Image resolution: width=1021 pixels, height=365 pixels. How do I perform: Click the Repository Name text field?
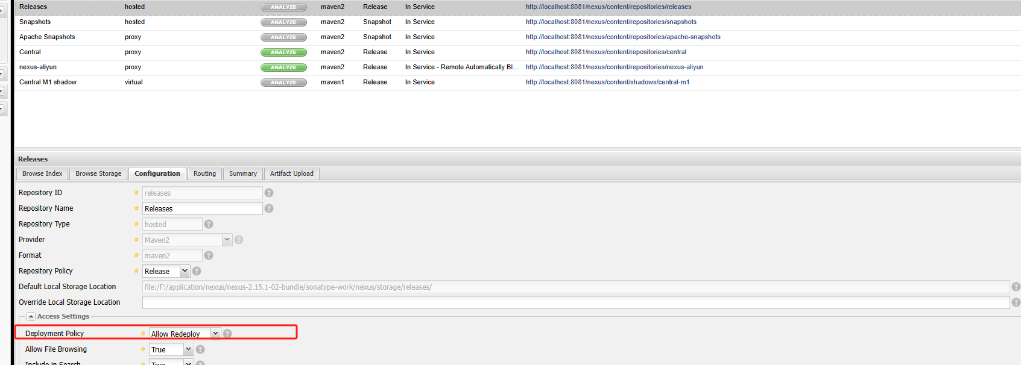(x=202, y=208)
